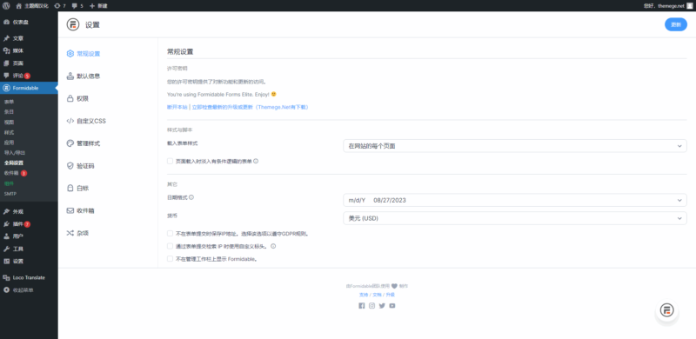The image size is (696, 339).
Task: Open 收件箱 submenu item with badge 3
Action: click(16, 173)
